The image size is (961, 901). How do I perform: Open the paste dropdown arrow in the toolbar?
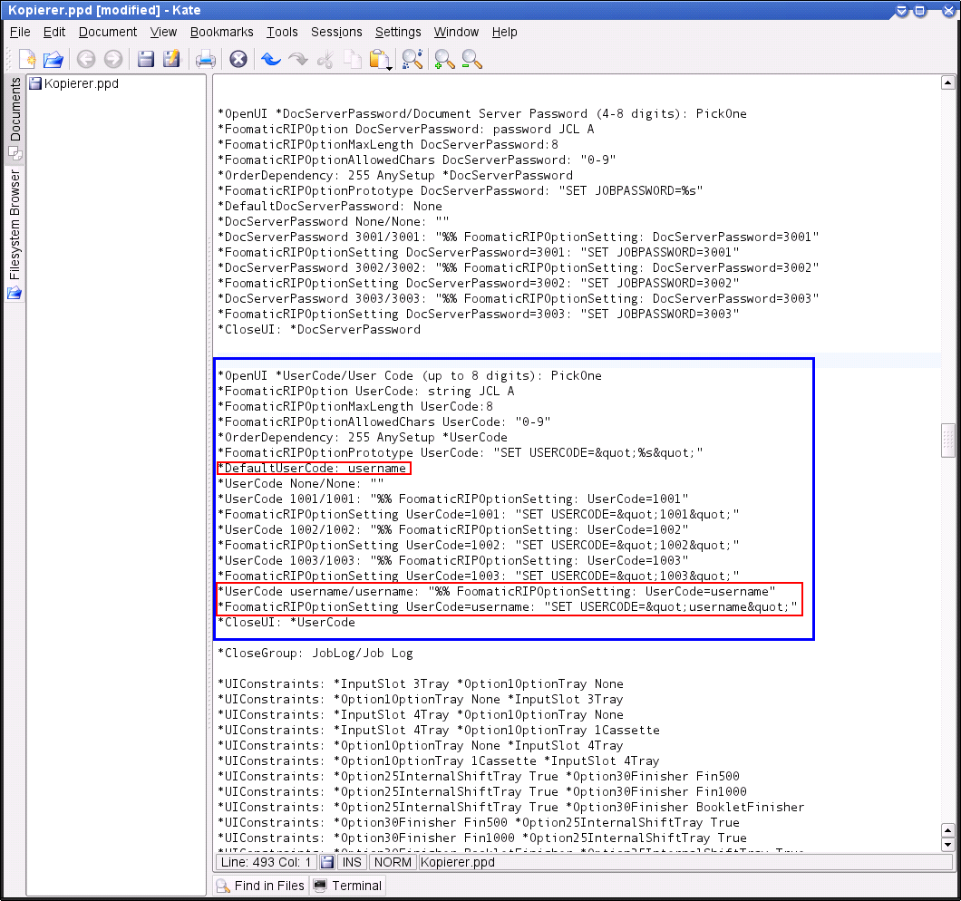click(389, 68)
